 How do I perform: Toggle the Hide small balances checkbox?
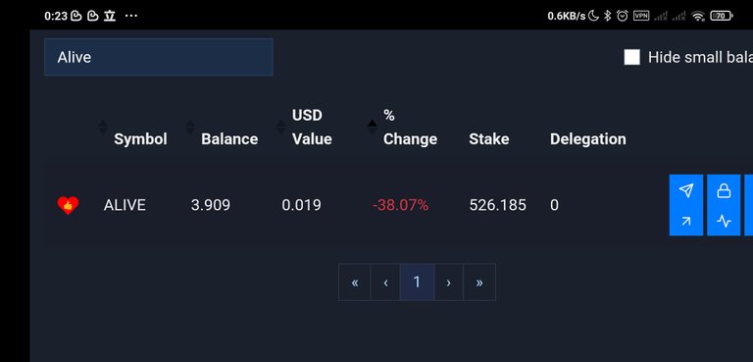click(632, 57)
